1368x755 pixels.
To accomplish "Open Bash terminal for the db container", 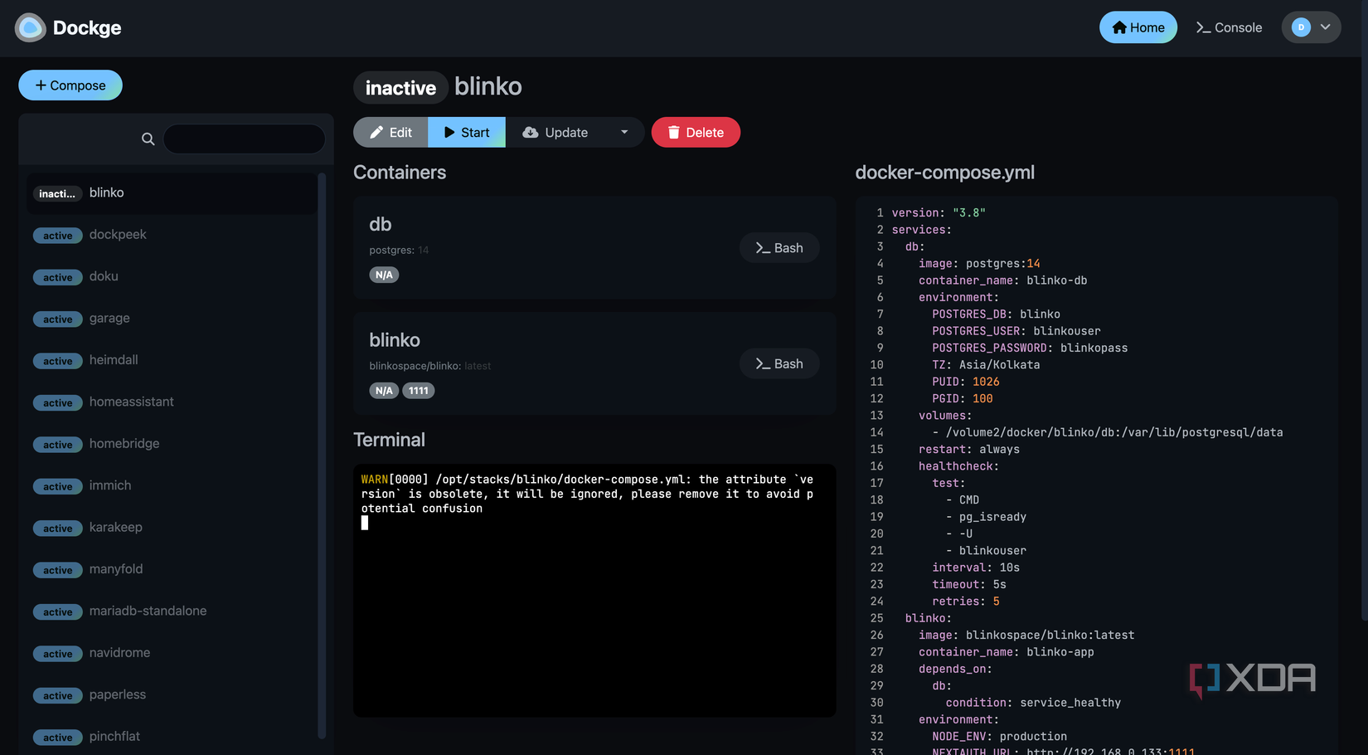I will pyautogui.click(x=779, y=247).
